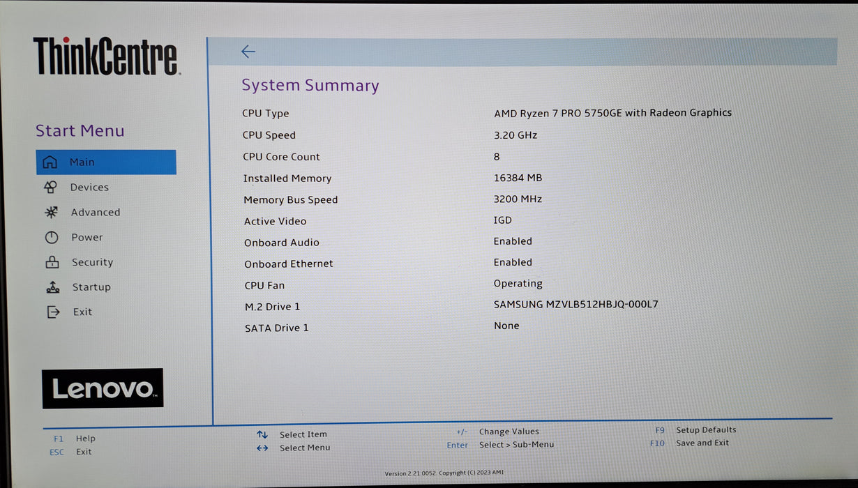This screenshot has width=858, height=488.
Task: Go to the Advanced menu
Action: tap(96, 213)
